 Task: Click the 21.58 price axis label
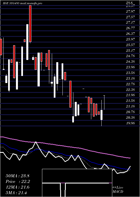point(130,101)
